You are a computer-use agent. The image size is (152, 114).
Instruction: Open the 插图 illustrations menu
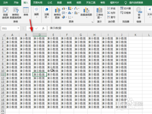coord(36,12)
